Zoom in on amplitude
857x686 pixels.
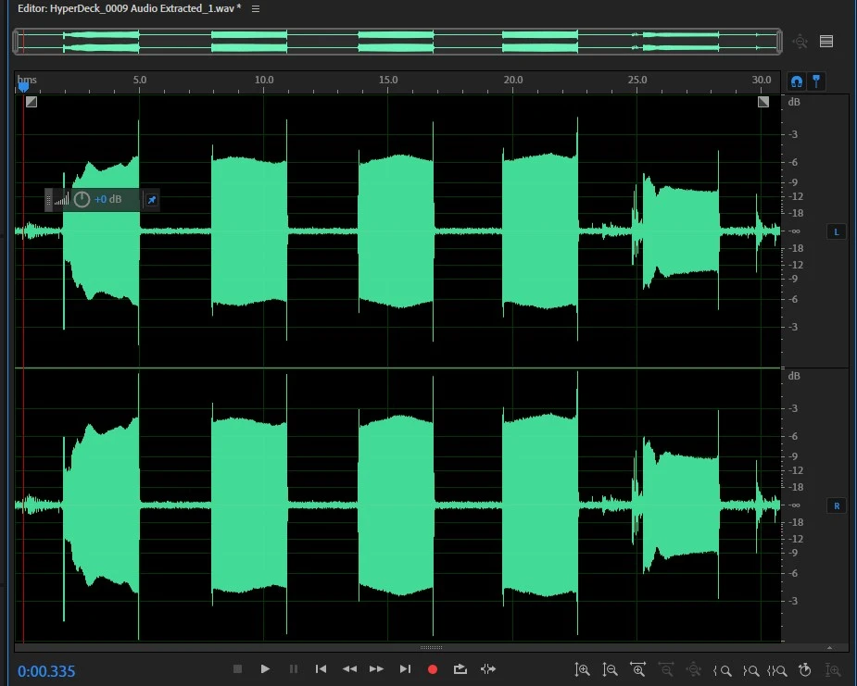click(583, 669)
